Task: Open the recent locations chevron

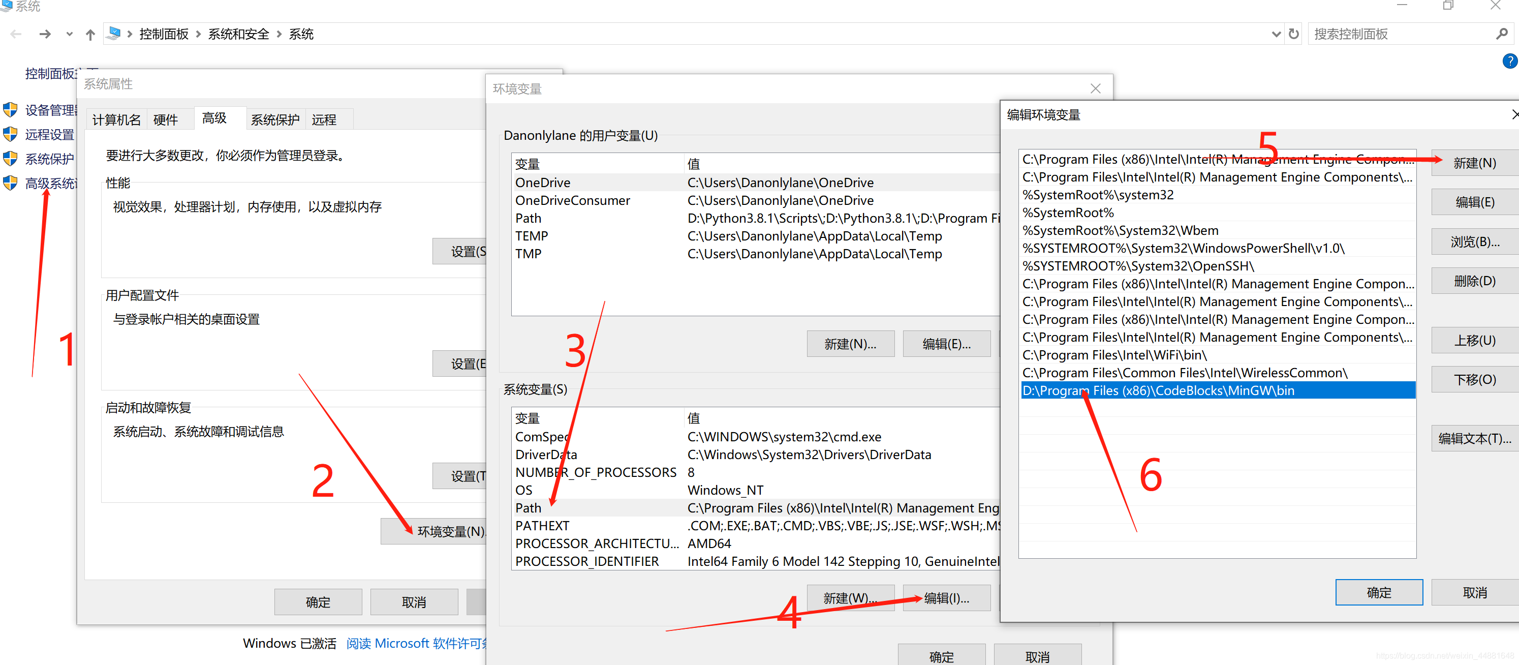Action: (70, 34)
